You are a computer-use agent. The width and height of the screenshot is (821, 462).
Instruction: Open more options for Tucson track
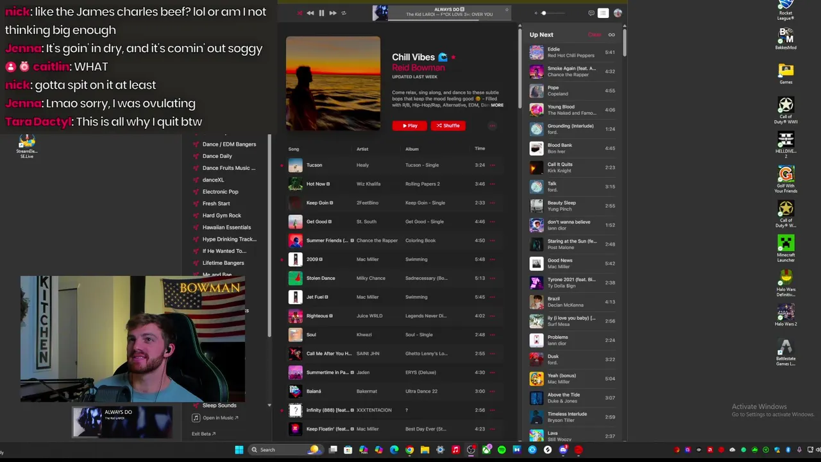coord(493,165)
